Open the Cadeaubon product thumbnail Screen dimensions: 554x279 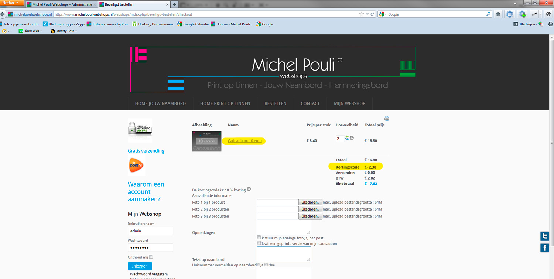[207, 141]
